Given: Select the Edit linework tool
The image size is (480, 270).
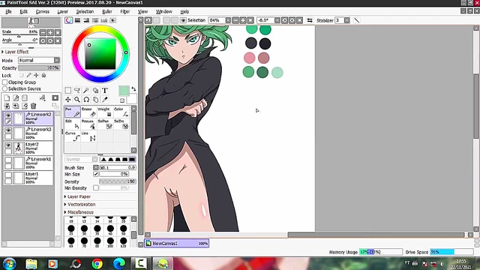Looking at the screenshot, I should click(73, 124).
